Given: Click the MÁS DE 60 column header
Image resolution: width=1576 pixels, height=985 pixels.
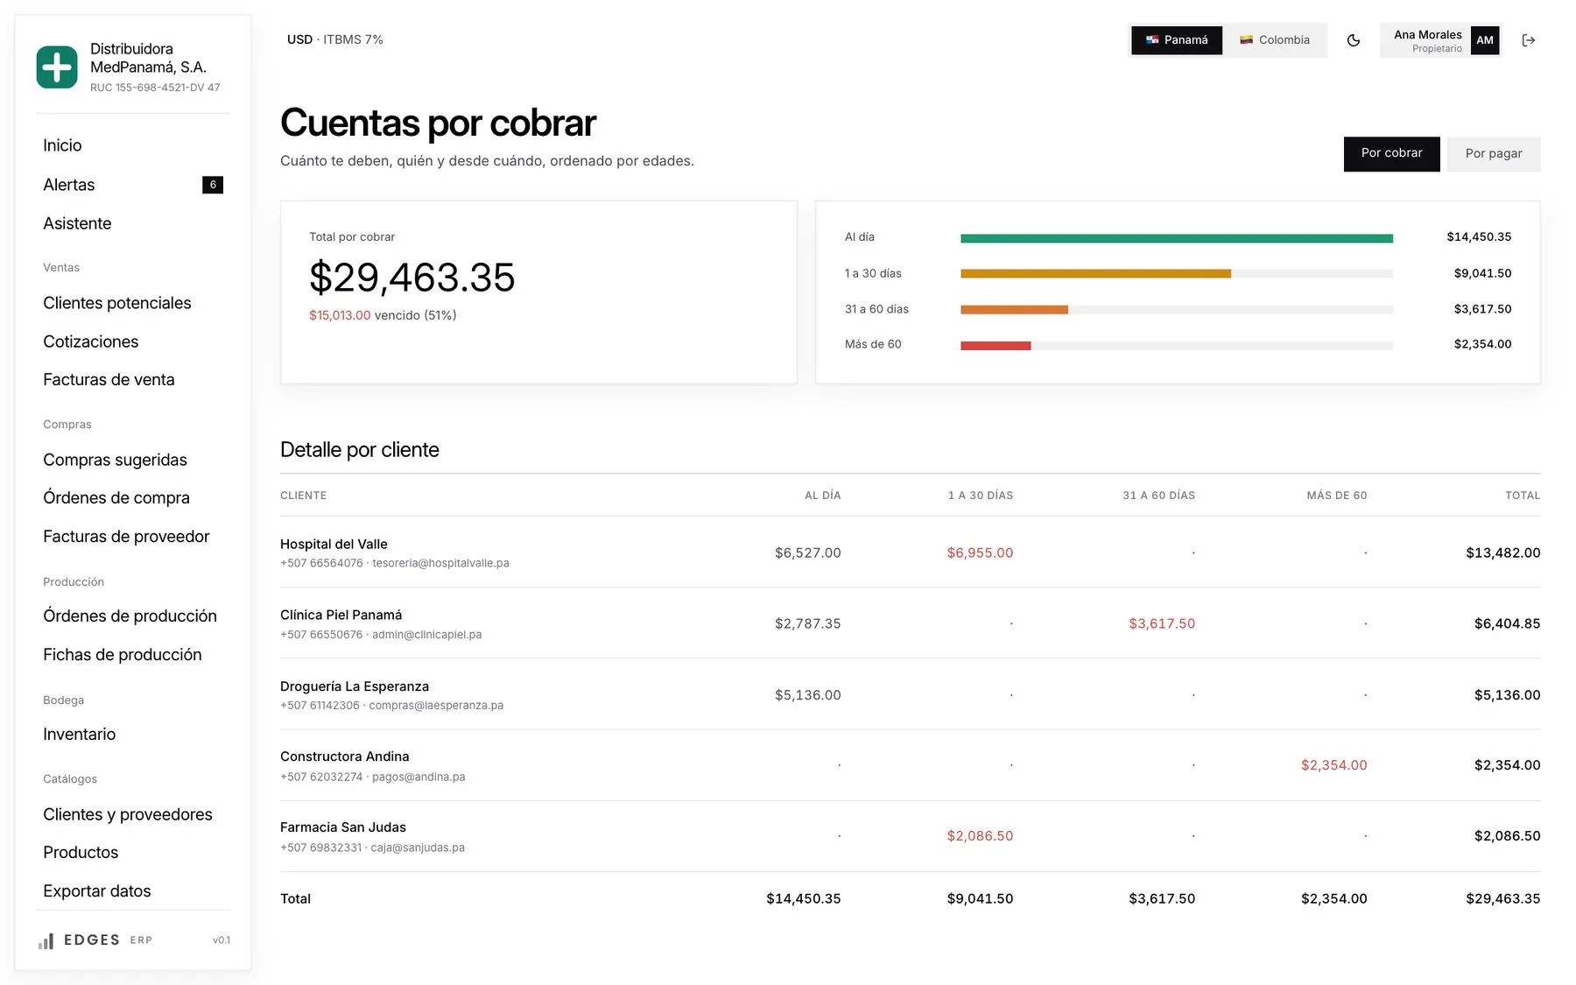Looking at the screenshot, I should point(1336,496).
